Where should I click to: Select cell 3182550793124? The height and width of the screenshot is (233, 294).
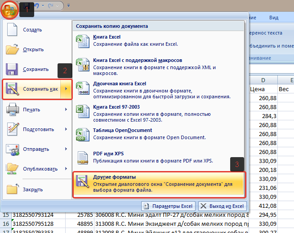coord(39,215)
